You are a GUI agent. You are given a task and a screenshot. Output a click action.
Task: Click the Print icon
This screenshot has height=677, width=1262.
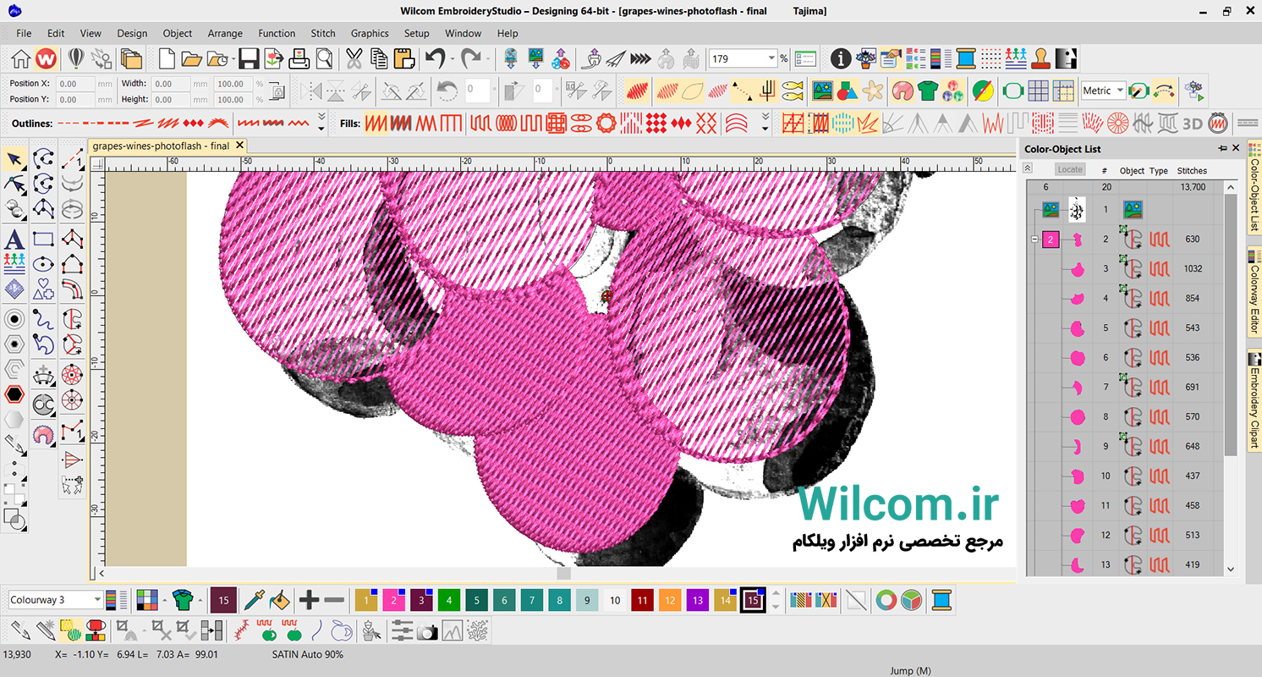[299, 58]
